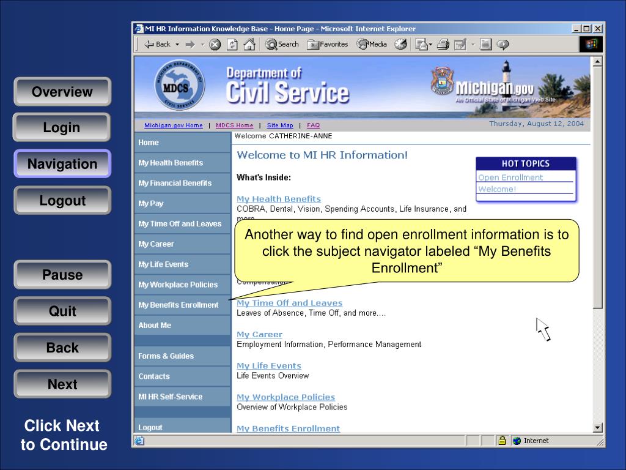Expand the Edit icon dropdown arrow
The image size is (626, 470).
click(473, 44)
